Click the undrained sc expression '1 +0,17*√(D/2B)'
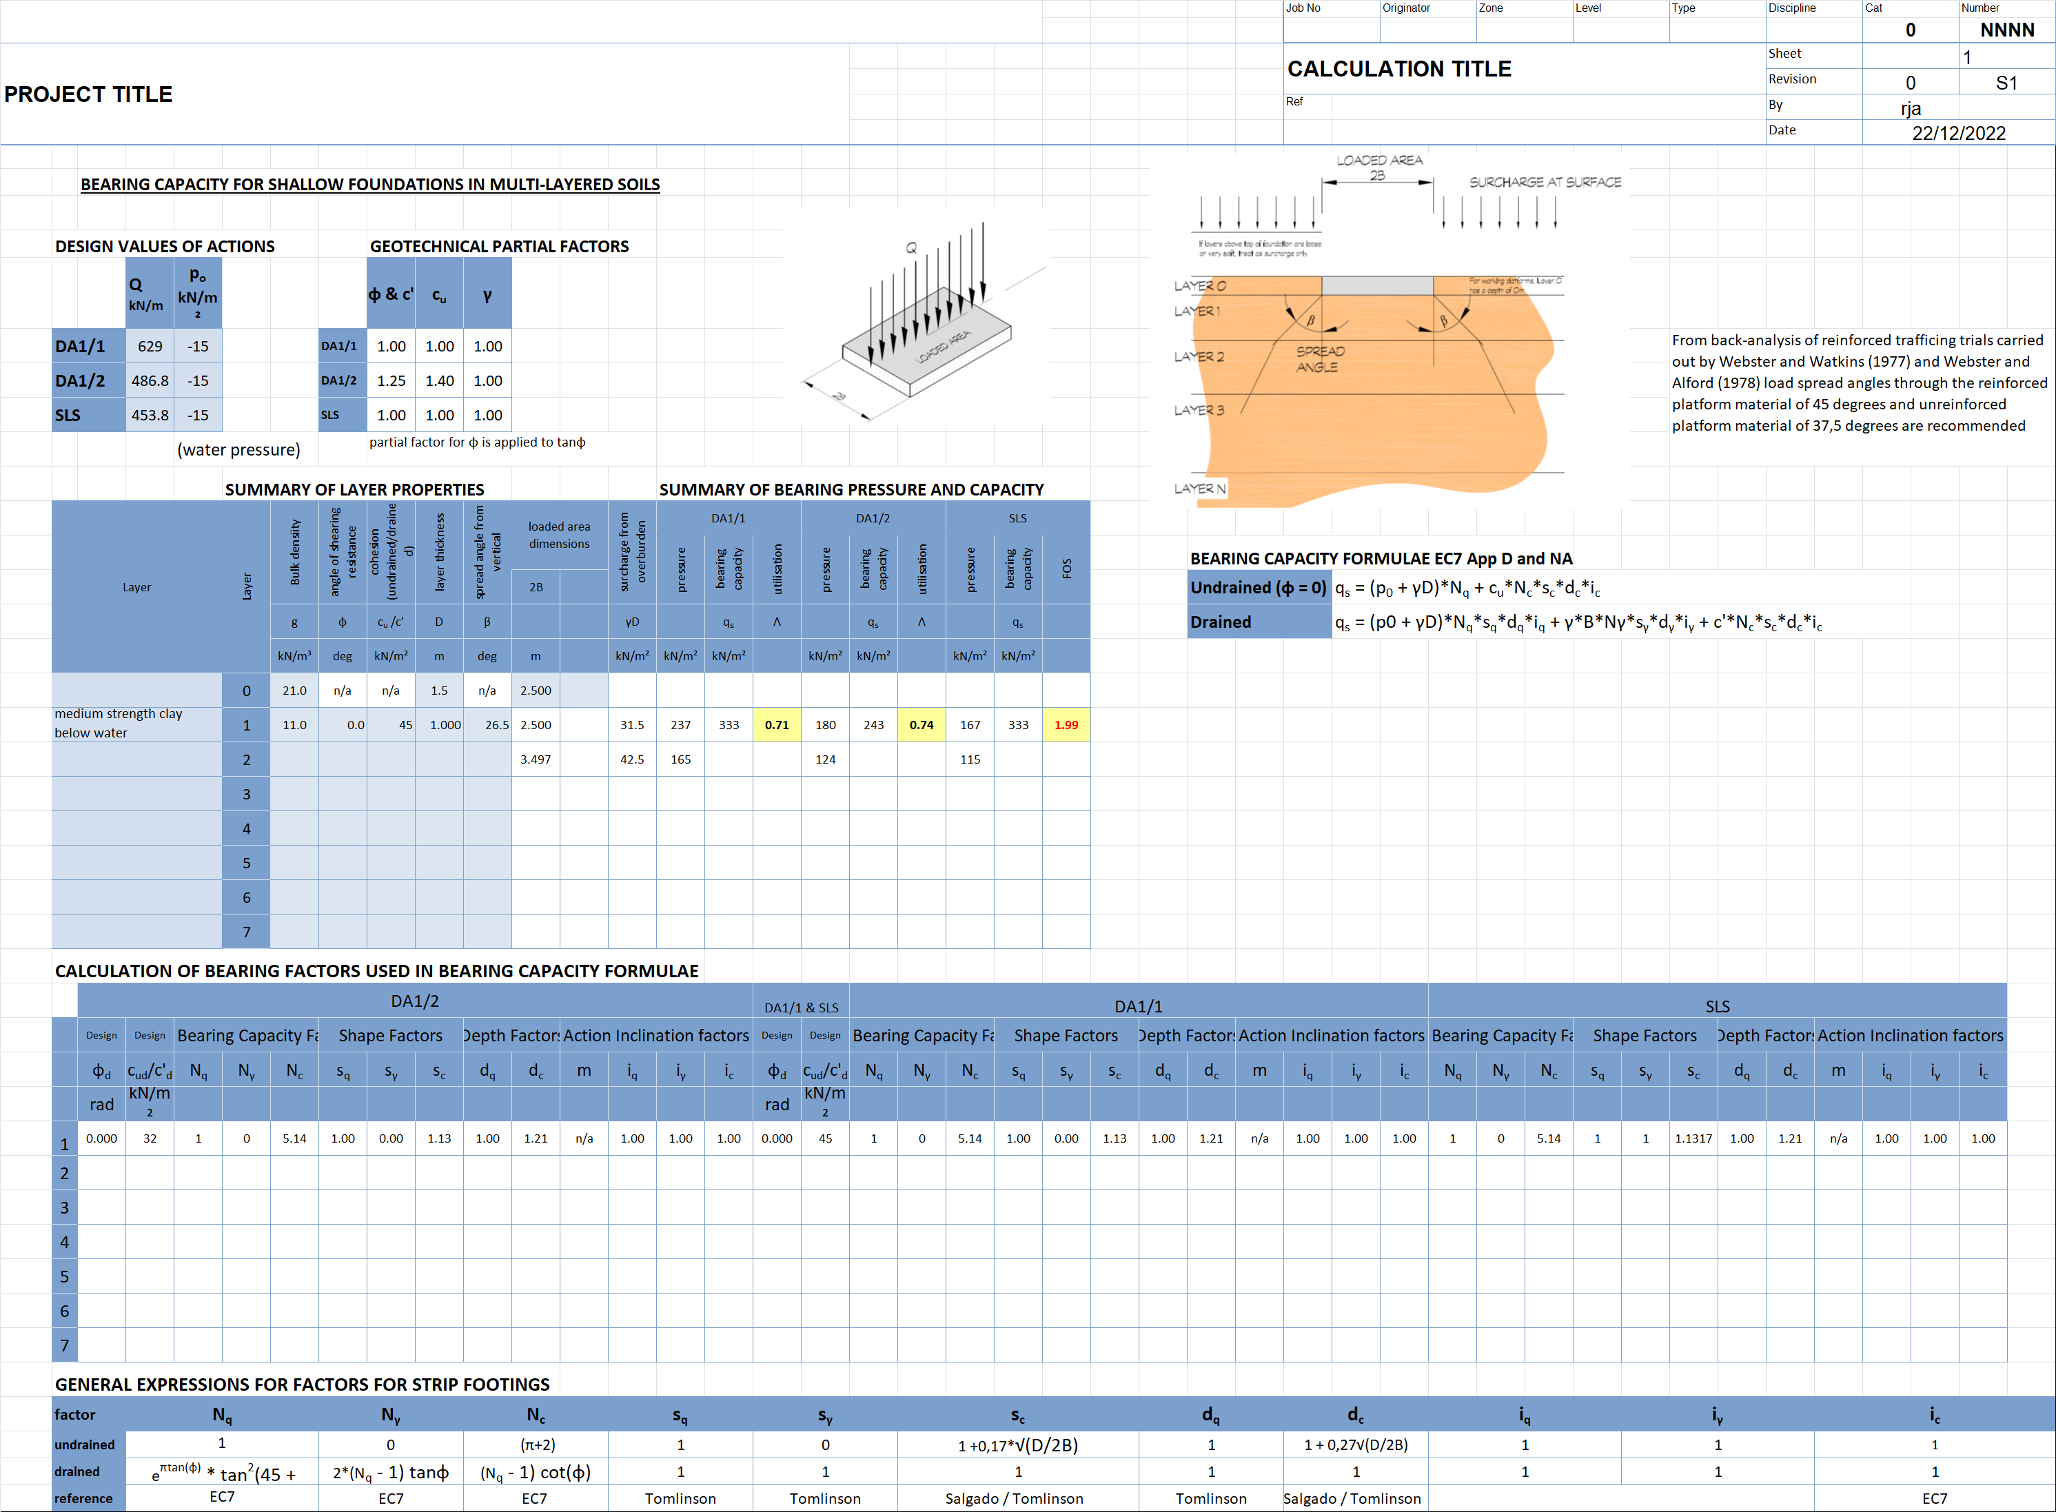The width and height of the screenshot is (2056, 1512). point(1018,1445)
